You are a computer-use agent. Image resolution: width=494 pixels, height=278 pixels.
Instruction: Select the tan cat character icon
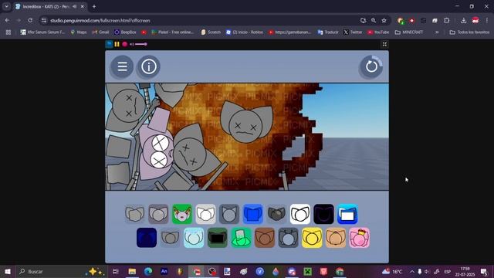point(336,238)
